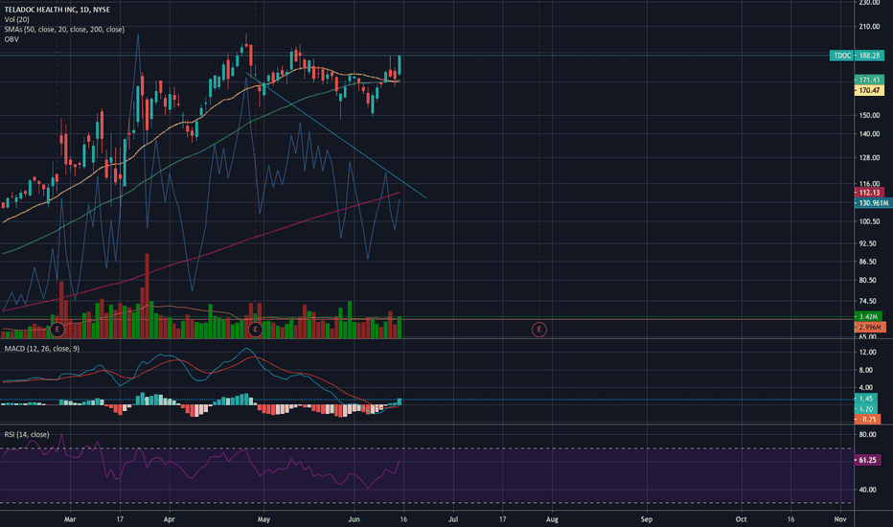Select the 3.42M volume label
This screenshot has height=527, width=893.
click(x=868, y=316)
